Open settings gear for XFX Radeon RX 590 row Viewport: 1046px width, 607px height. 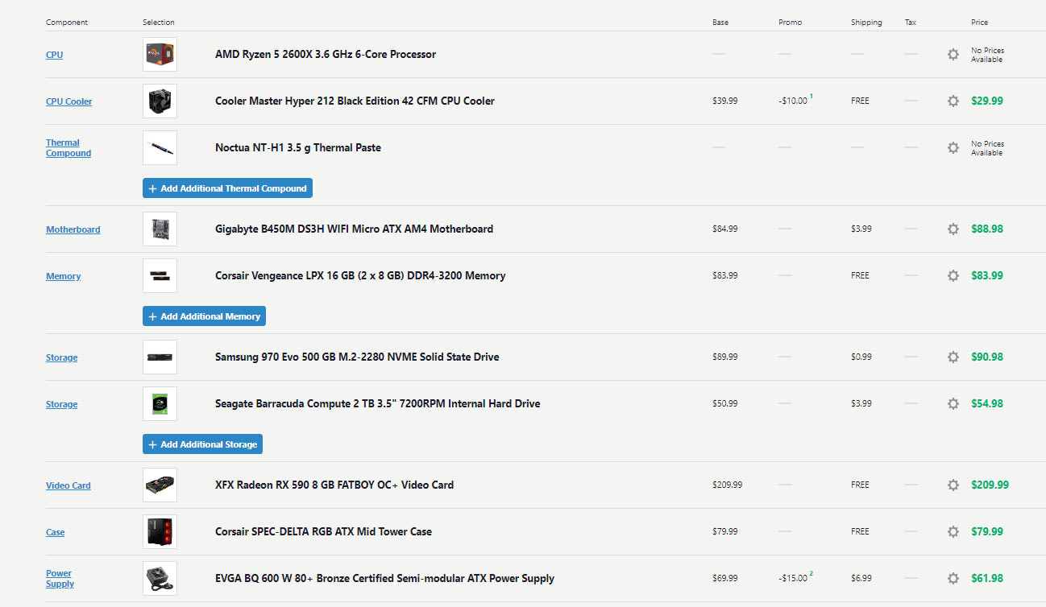coord(953,485)
